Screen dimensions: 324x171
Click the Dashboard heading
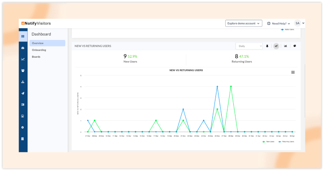pyautogui.click(x=41, y=34)
